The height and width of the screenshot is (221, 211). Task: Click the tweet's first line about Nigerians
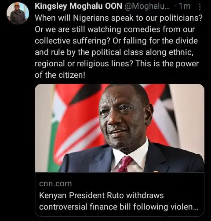(119, 18)
